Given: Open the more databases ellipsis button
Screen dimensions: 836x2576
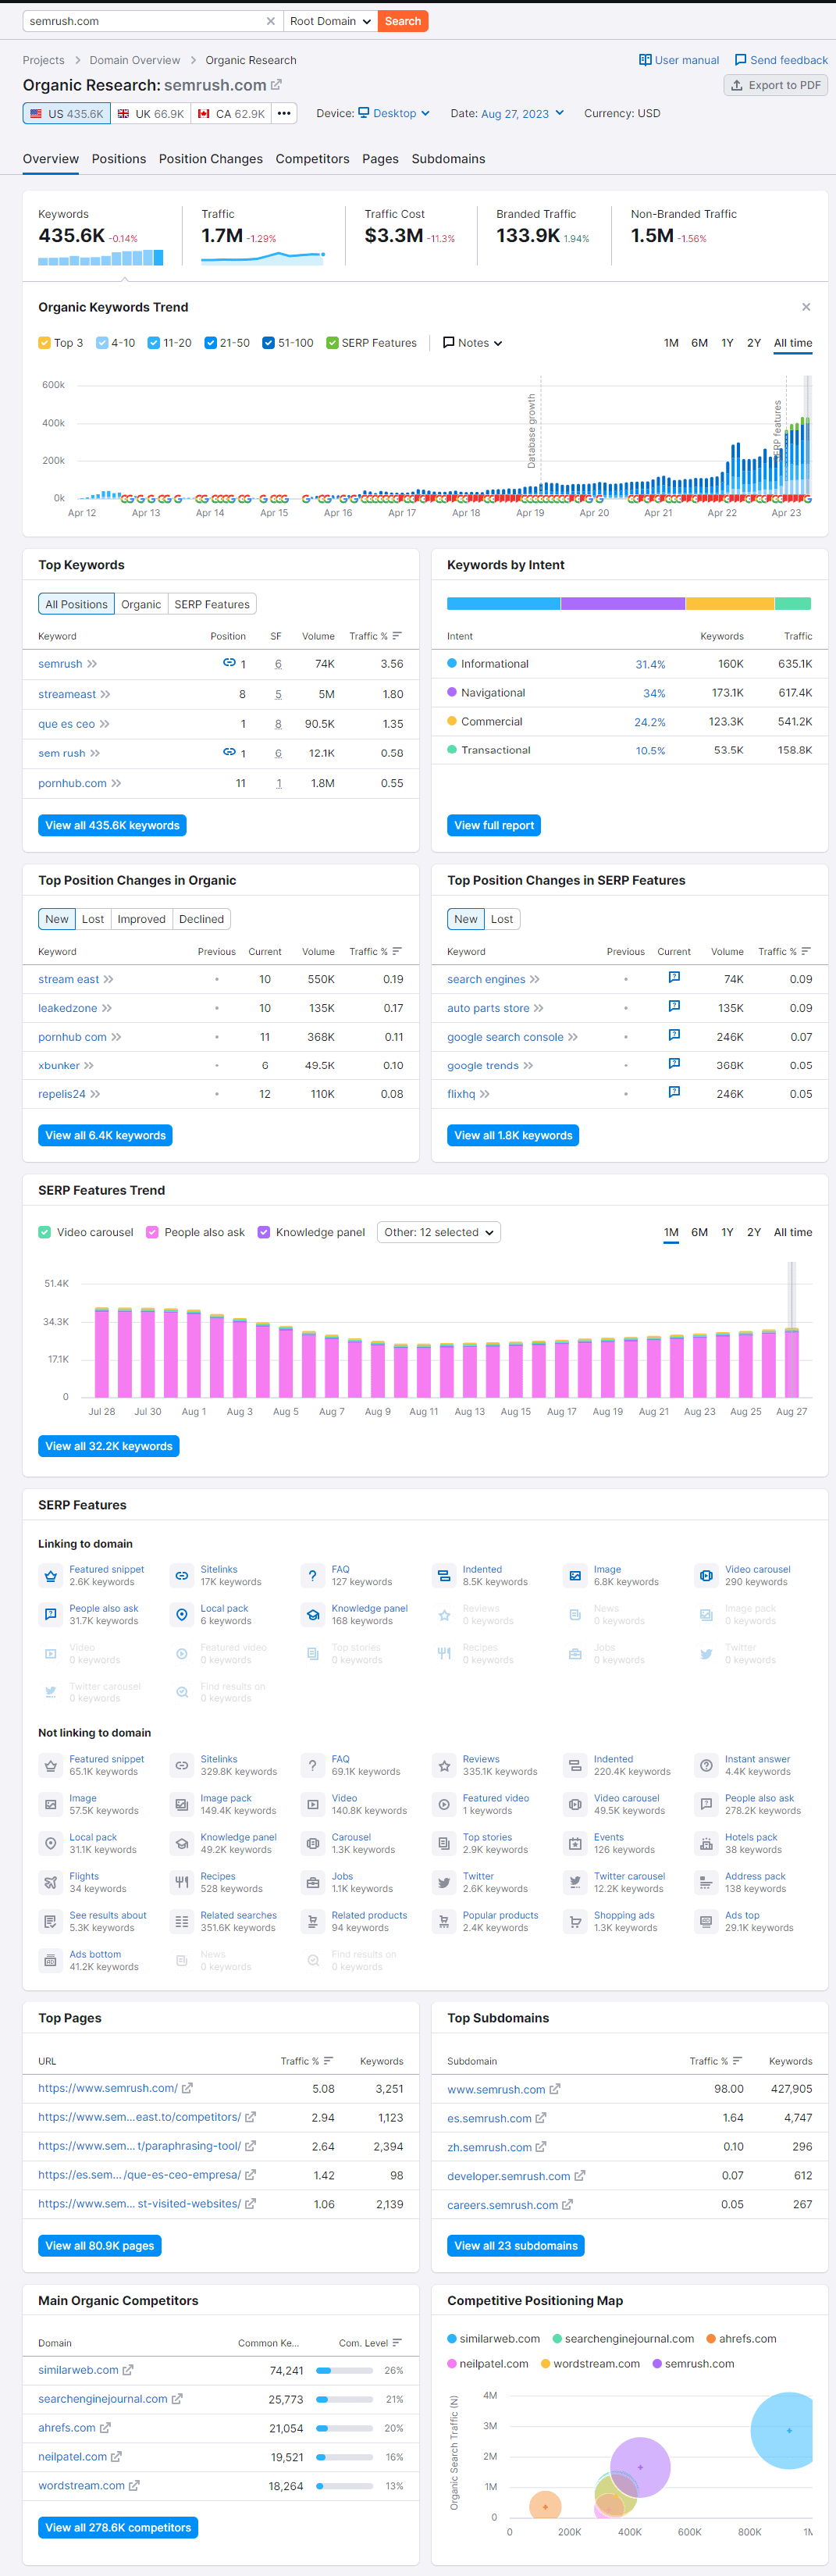Looking at the screenshot, I should [x=284, y=113].
